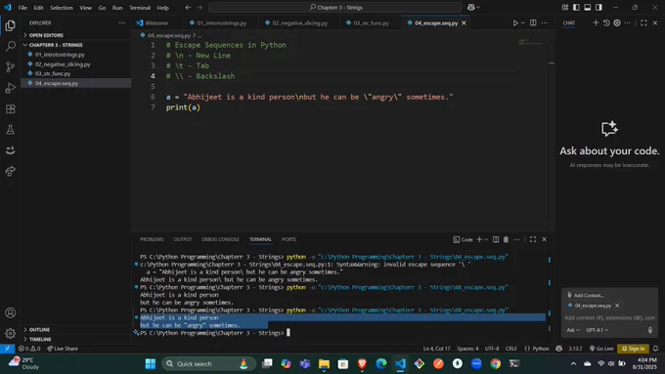This screenshot has height=374, width=665.
Task: Run the Python file with play icon
Action: tap(515, 22)
